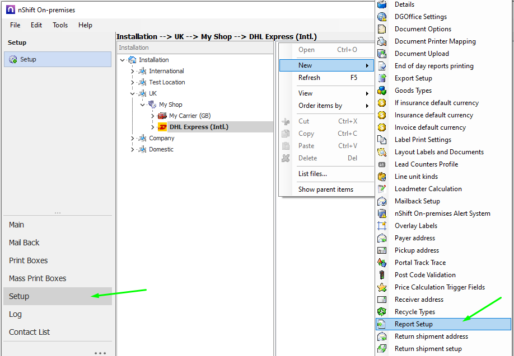Select nShift On-premises Alert System entry
Screen dimensions: 514x356
[x=443, y=213]
